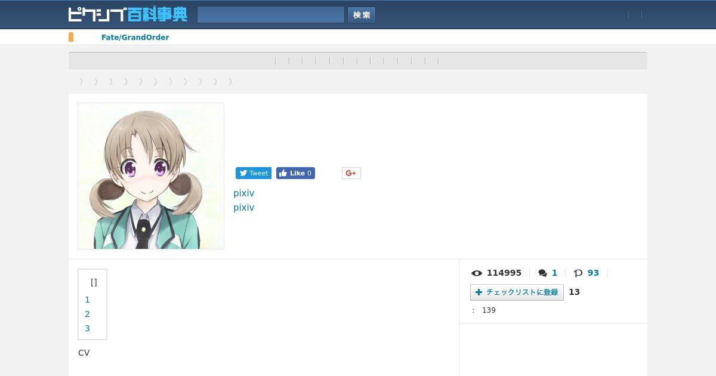Click the eye view count icon
The image size is (716, 376).
point(477,273)
